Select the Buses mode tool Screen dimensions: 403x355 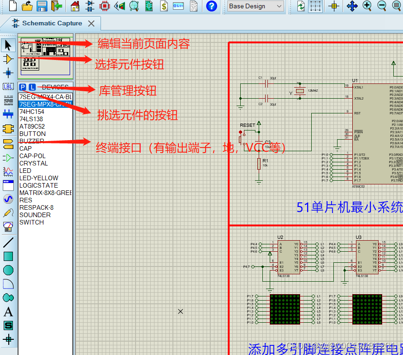[x=7, y=113]
